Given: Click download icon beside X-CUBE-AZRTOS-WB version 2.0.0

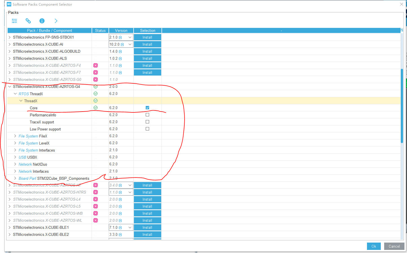Looking at the screenshot, I should point(120,213).
